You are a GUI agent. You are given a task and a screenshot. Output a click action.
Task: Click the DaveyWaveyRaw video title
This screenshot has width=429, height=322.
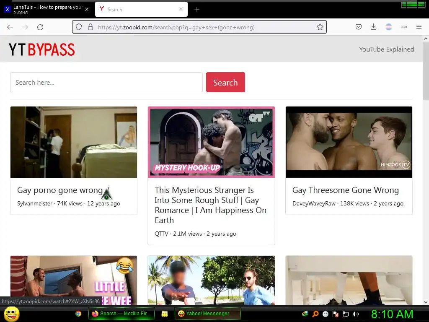pyautogui.click(x=346, y=190)
